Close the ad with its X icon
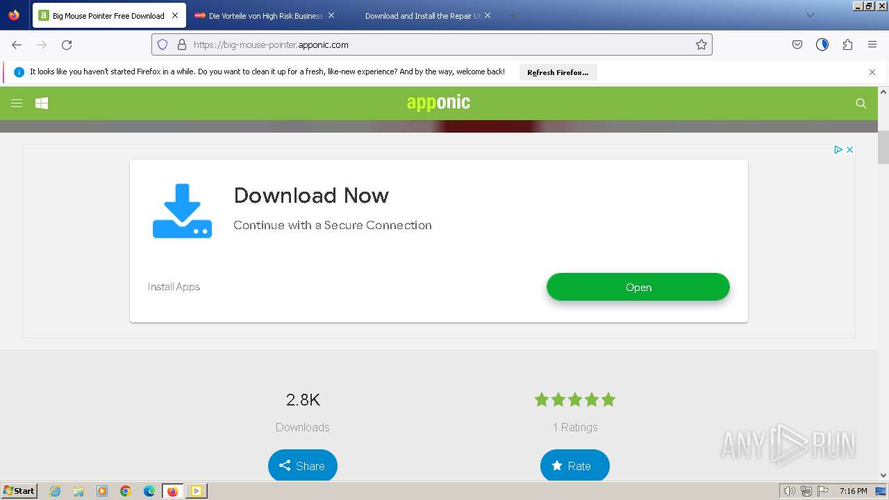This screenshot has width=889, height=500. click(849, 149)
